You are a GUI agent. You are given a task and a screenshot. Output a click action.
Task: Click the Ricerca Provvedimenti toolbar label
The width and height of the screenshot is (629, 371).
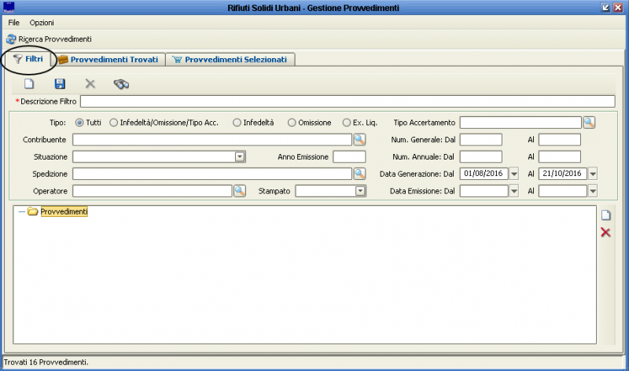(x=55, y=39)
